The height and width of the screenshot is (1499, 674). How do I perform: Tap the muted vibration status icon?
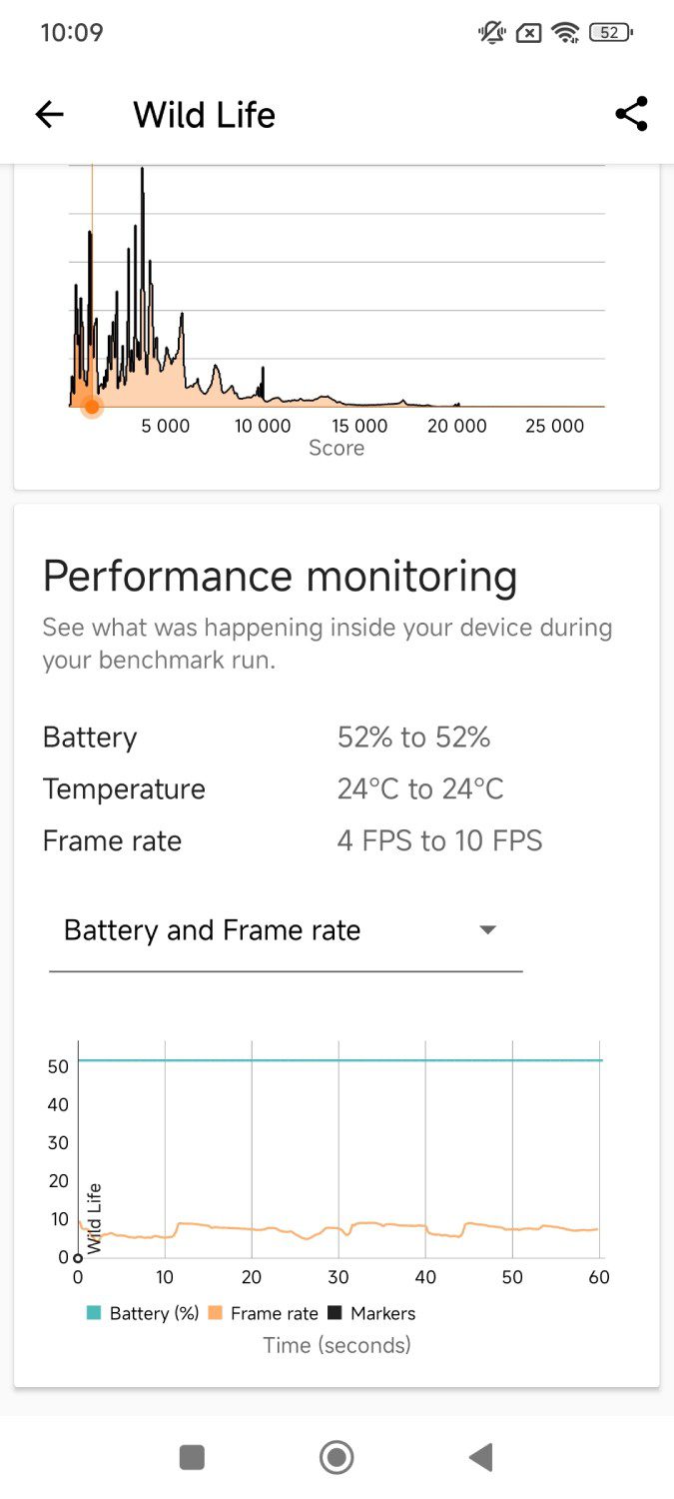[x=492, y=33]
